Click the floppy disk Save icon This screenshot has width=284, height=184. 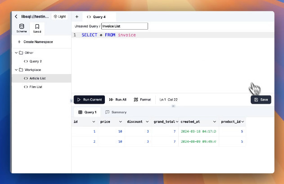pos(256,100)
